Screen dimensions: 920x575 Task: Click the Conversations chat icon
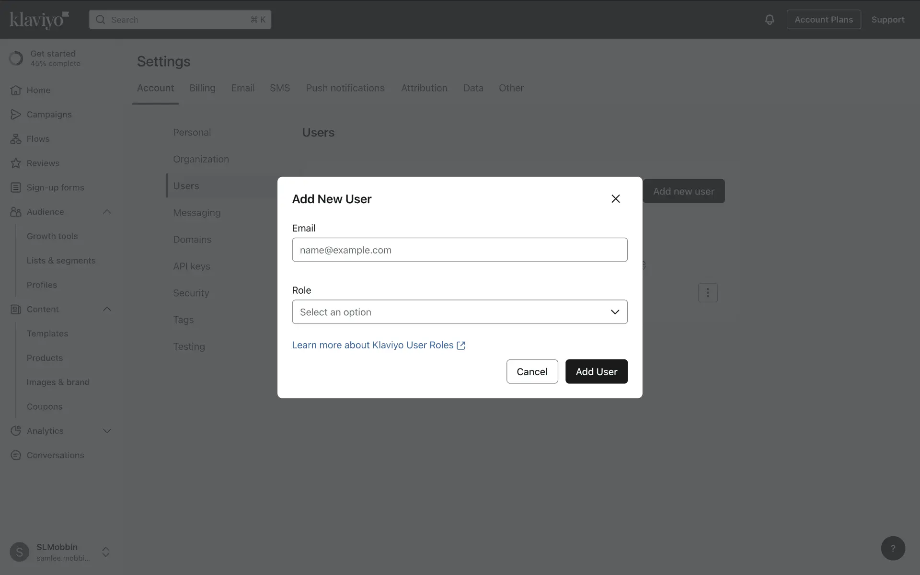tap(16, 455)
